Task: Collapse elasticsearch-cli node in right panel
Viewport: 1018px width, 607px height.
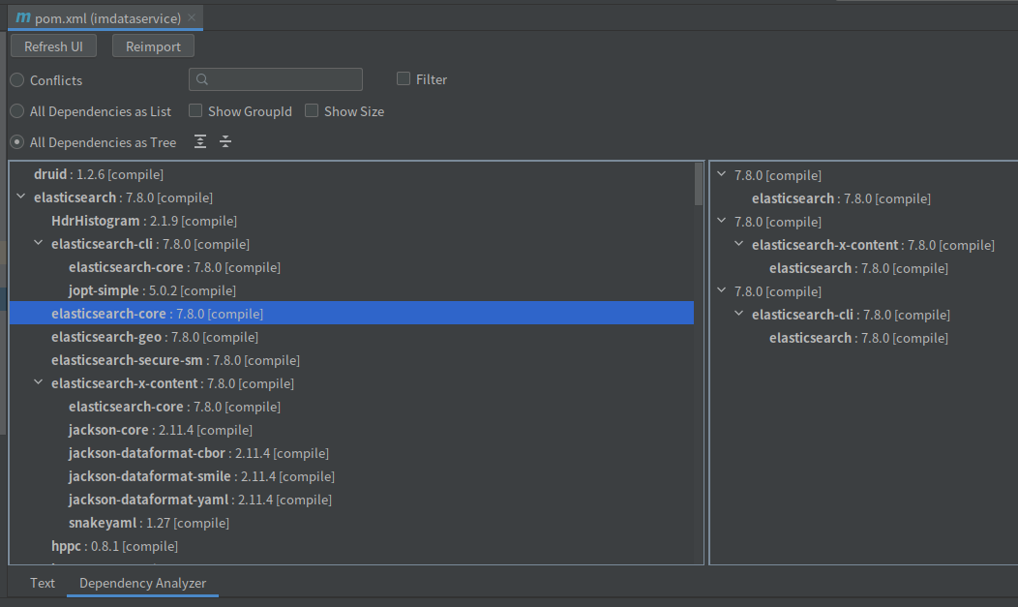Action: point(739,314)
